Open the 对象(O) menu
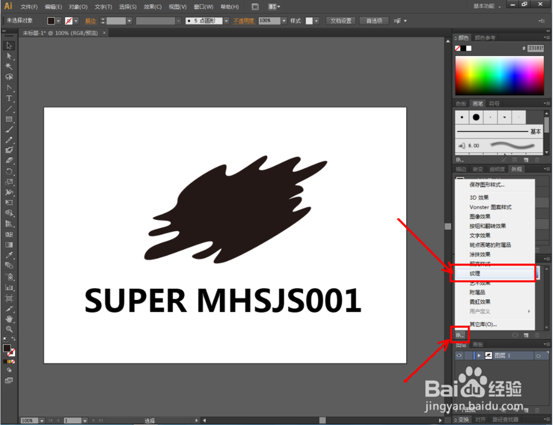 click(78, 7)
